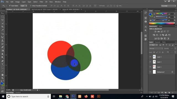Select Layer 2 in Layers panel
Viewport: 177px width, 99px height.
point(162,62)
